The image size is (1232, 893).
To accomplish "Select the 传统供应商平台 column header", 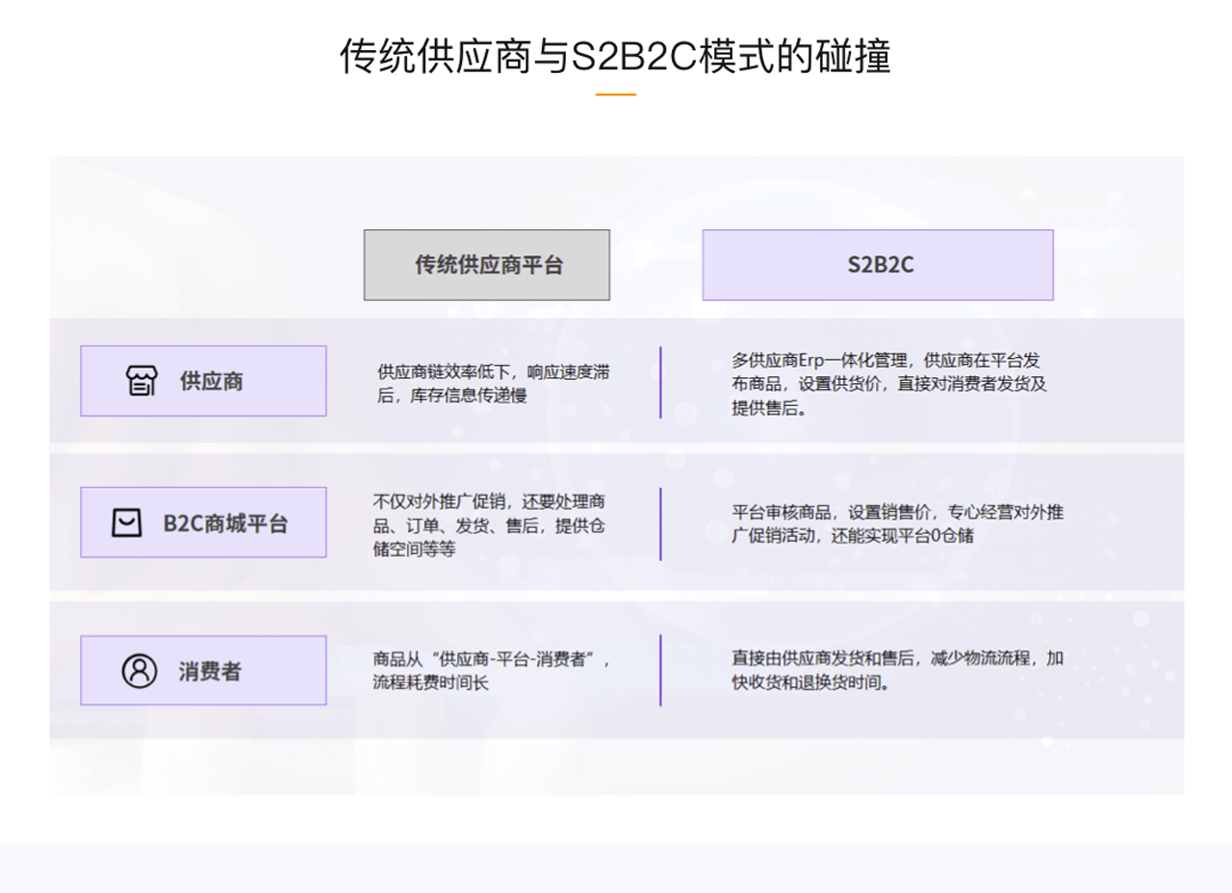I will coord(487,266).
